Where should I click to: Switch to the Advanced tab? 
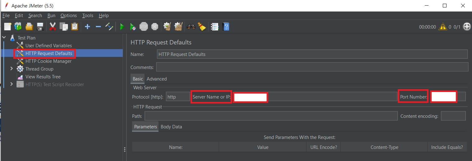pos(157,79)
